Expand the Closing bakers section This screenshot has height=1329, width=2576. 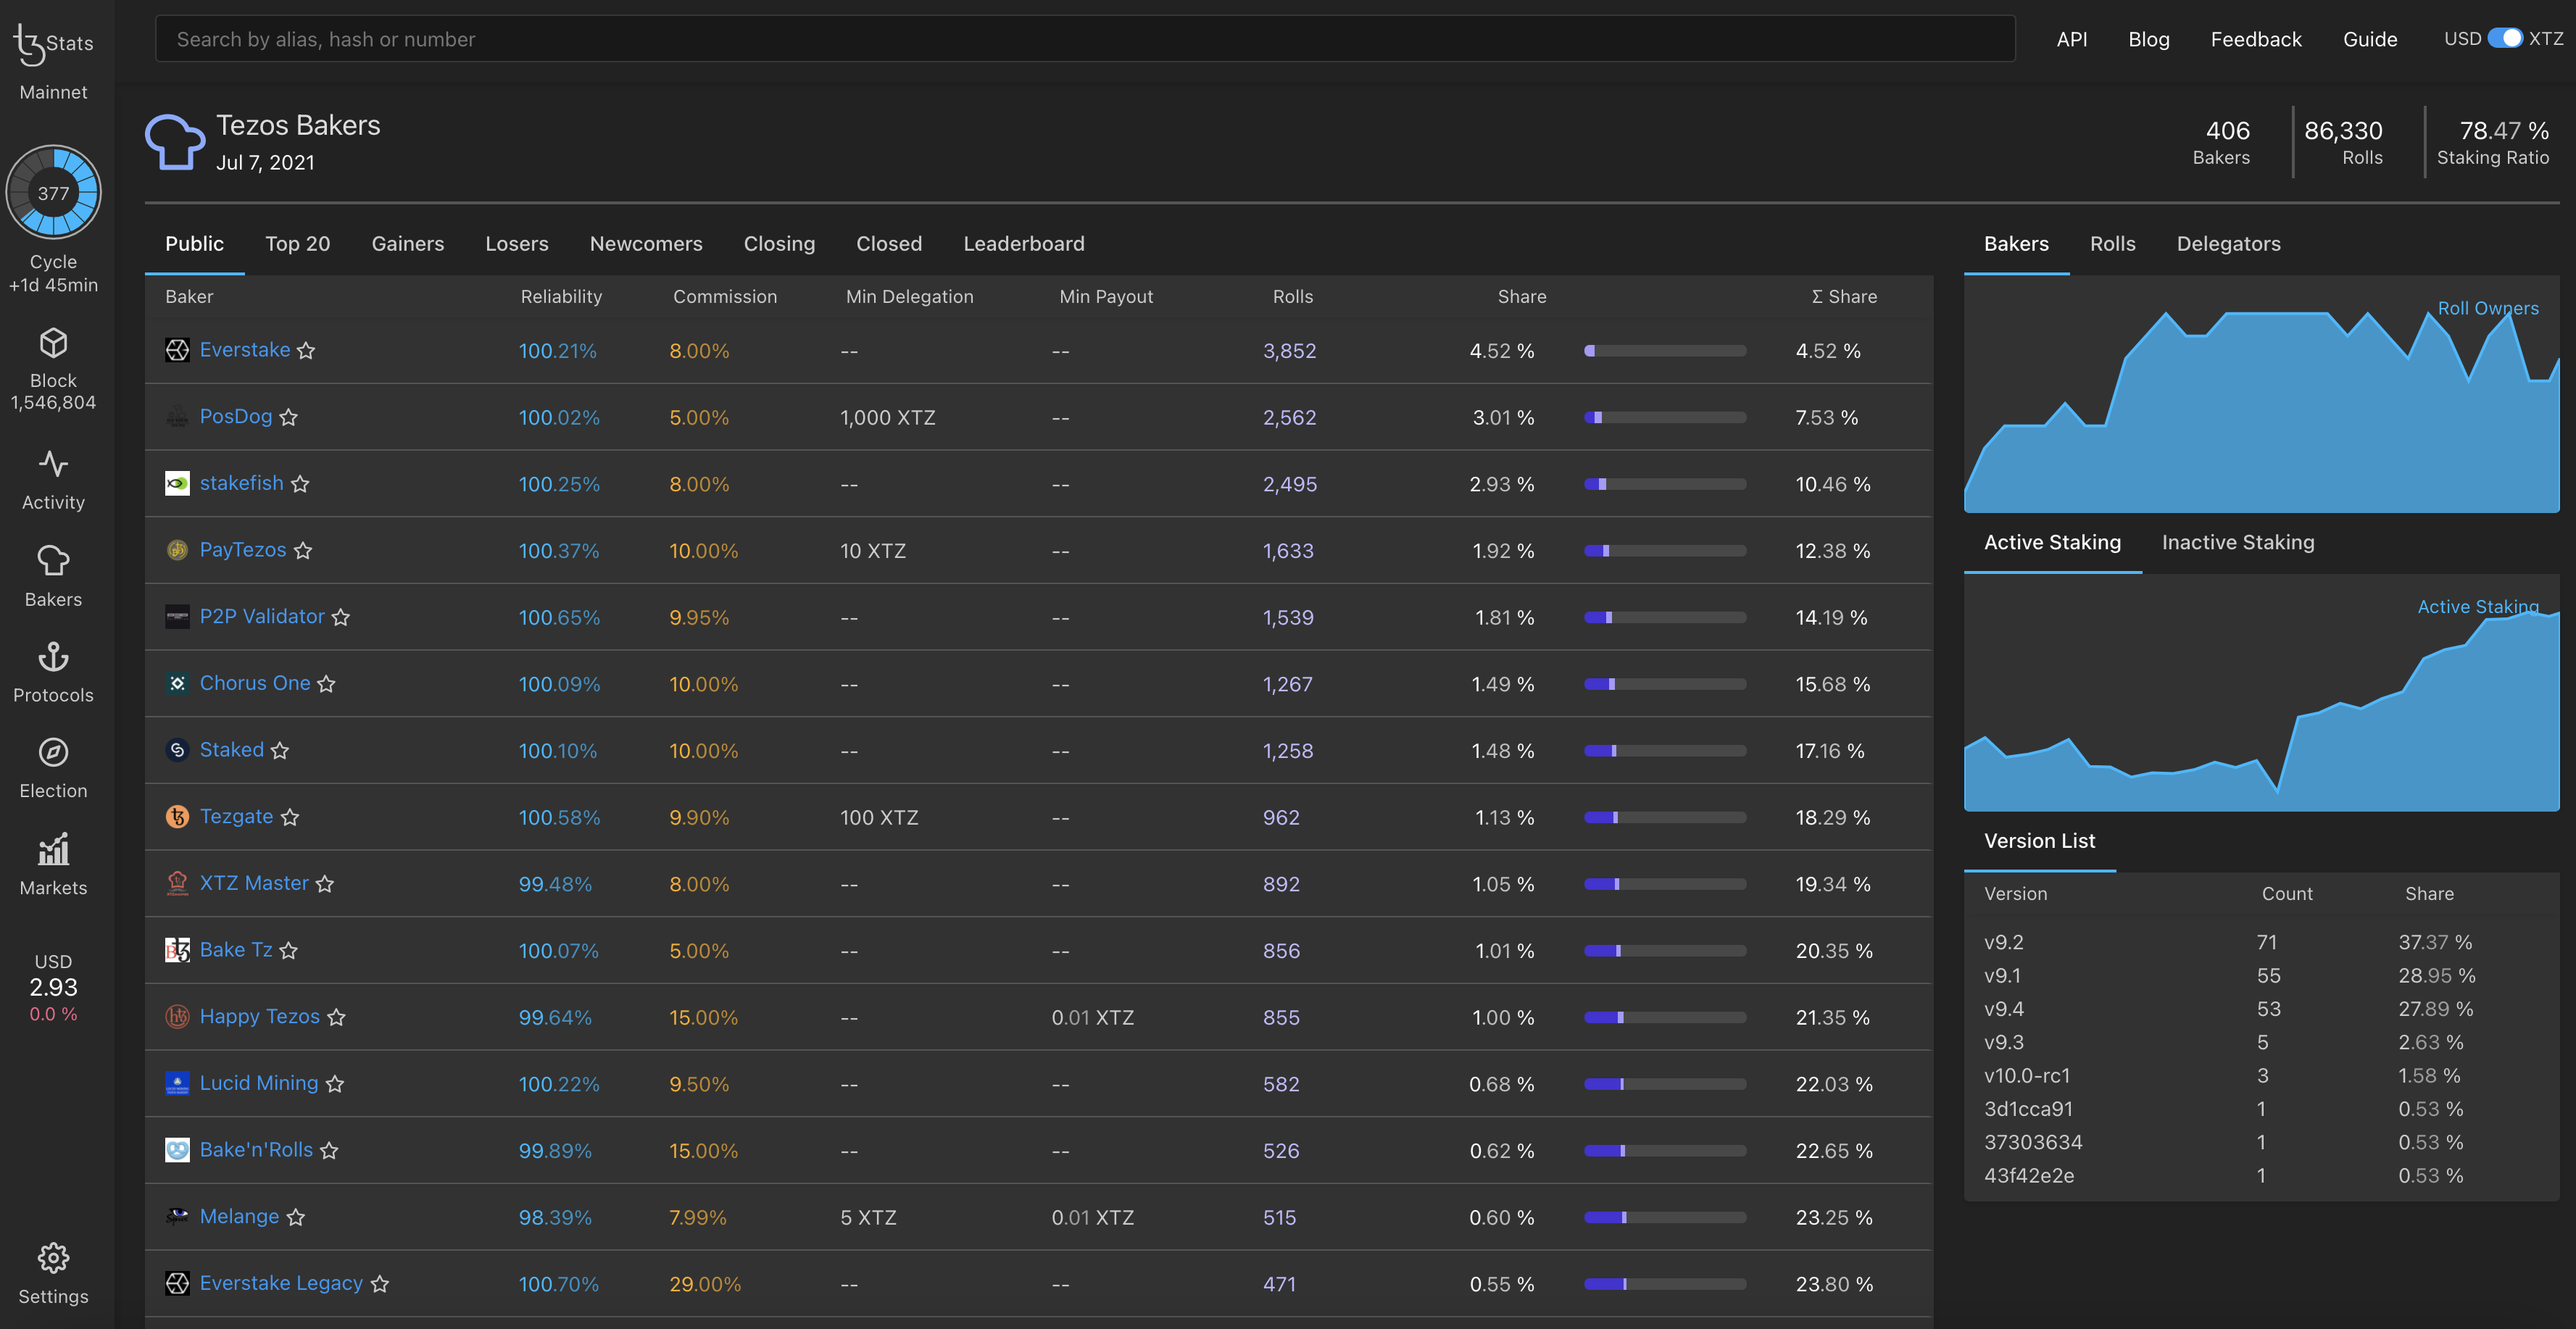pos(780,244)
